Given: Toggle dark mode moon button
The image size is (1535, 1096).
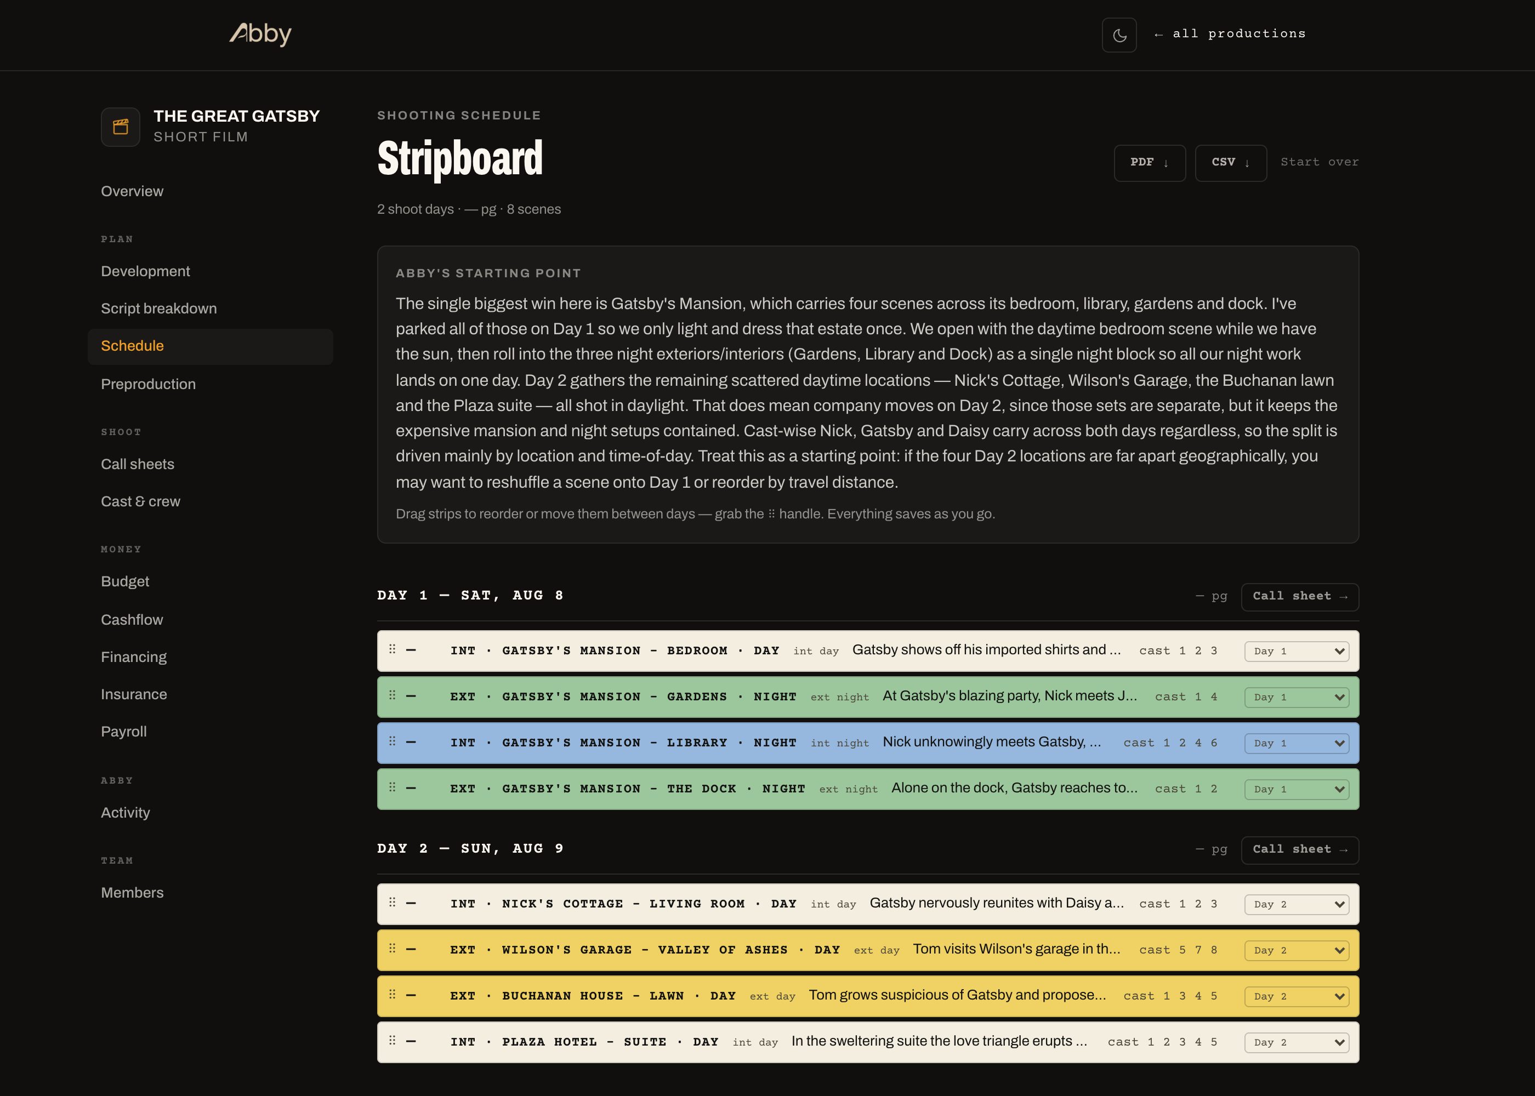Looking at the screenshot, I should click(1119, 35).
